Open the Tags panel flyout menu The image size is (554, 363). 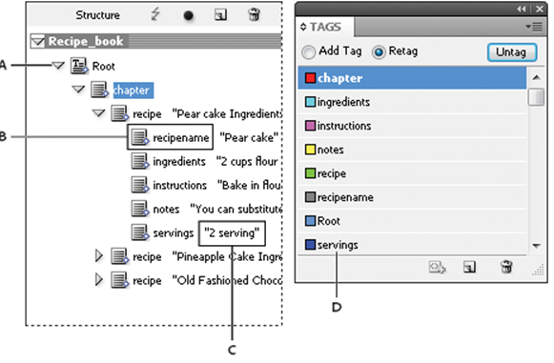pos(534,27)
